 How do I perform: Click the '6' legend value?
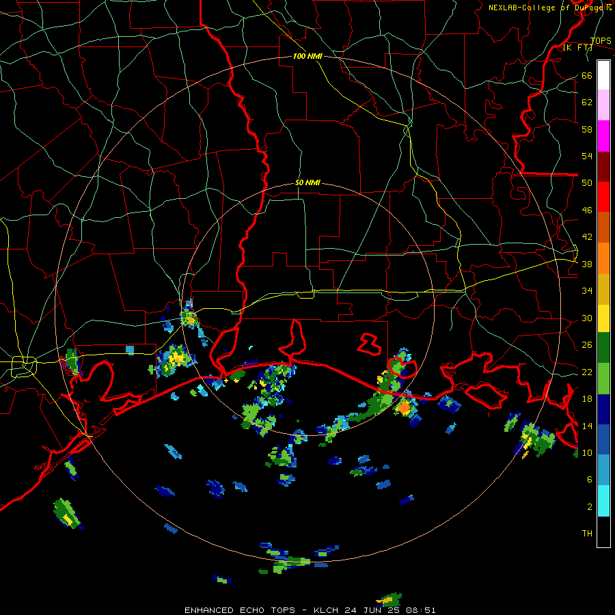pos(590,479)
